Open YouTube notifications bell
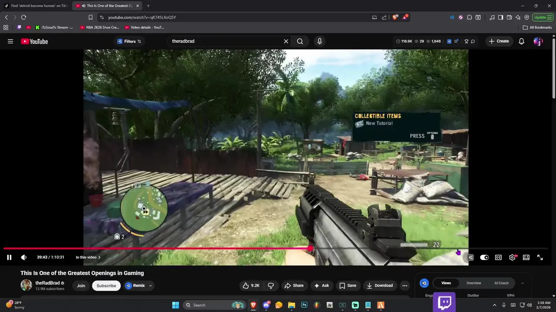Screen dimensions: 556x312 pyautogui.click(x=522, y=41)
